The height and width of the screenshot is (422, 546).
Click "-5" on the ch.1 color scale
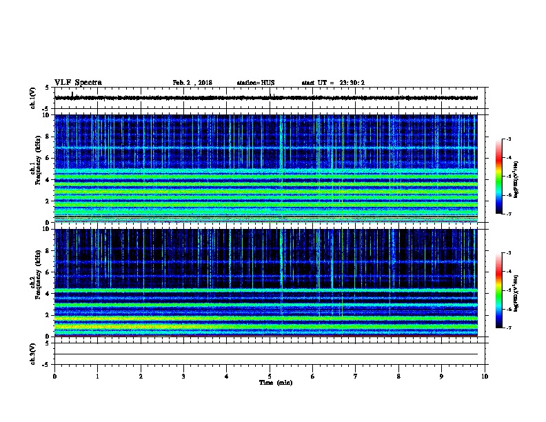click(x=508, y=177)
